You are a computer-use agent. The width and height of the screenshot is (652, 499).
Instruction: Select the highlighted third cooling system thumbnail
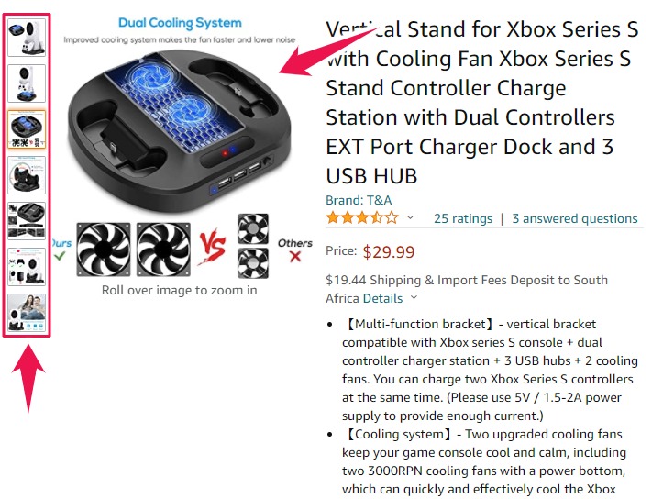pyautogui.click(x=27, y=129)
